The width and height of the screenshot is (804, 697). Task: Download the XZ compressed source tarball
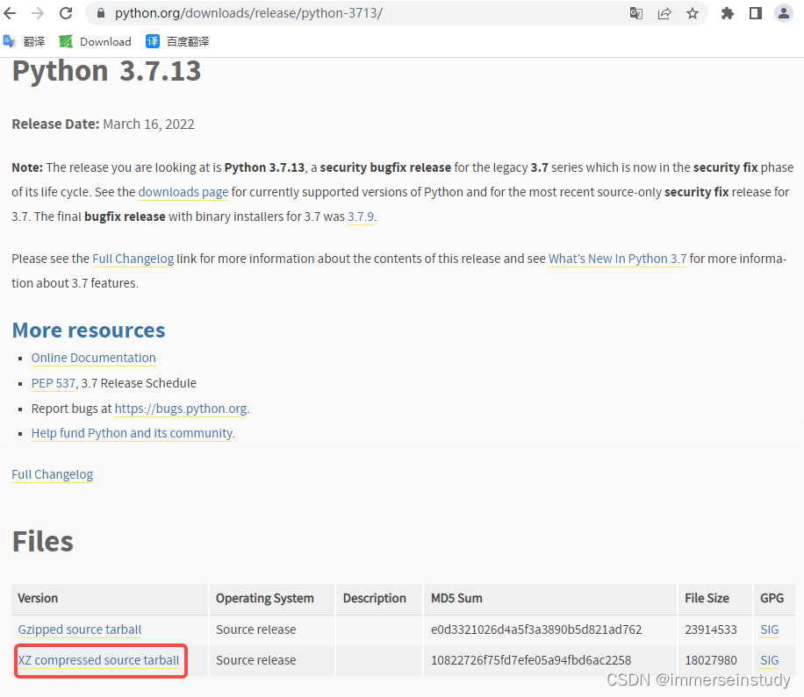click(98, 660)
